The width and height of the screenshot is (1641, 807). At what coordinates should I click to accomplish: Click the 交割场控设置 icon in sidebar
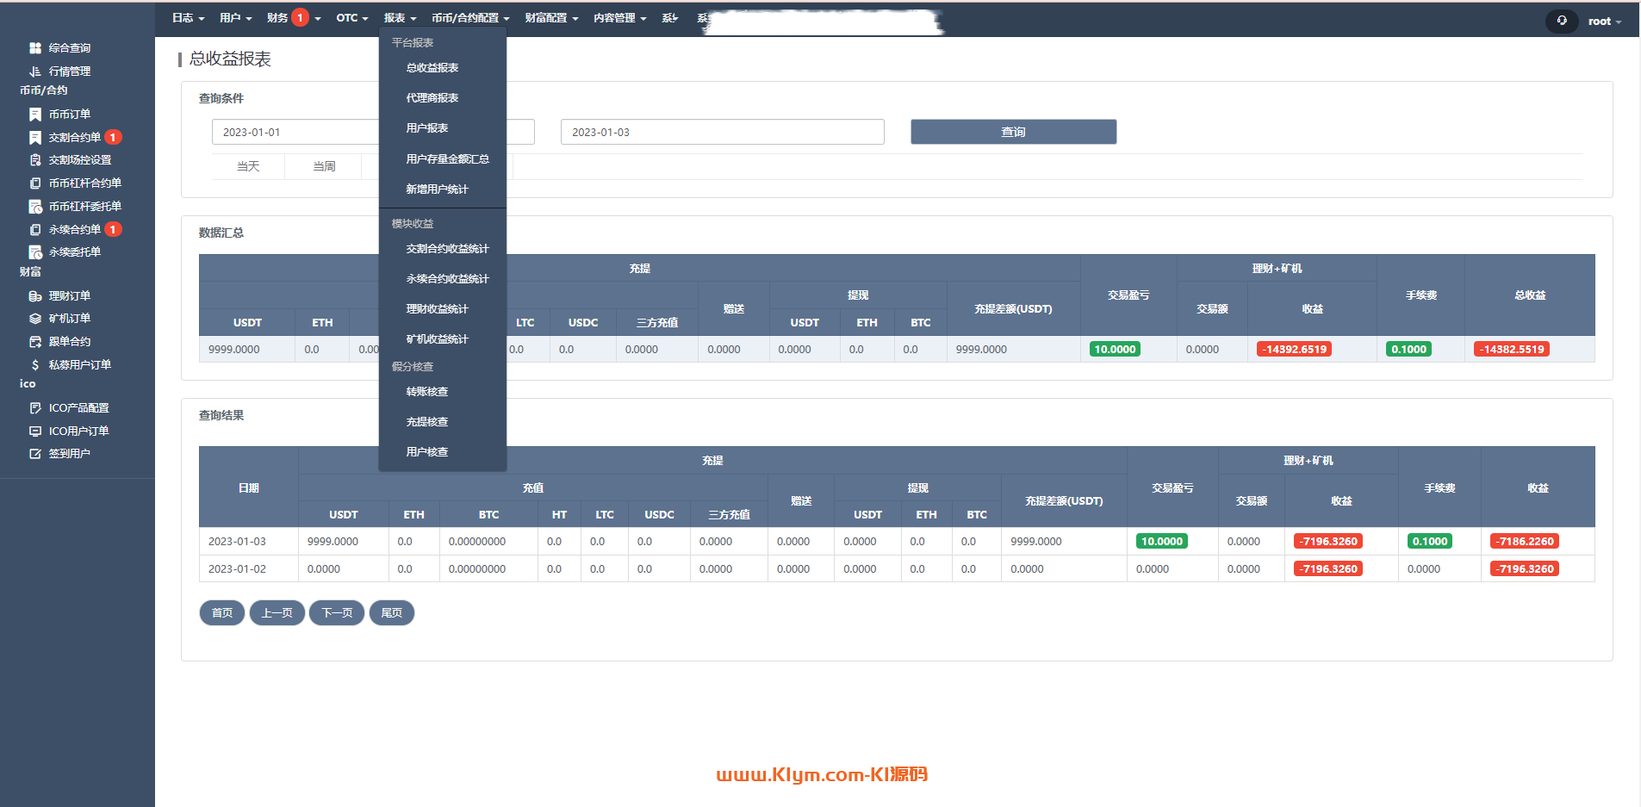[35, 160]
